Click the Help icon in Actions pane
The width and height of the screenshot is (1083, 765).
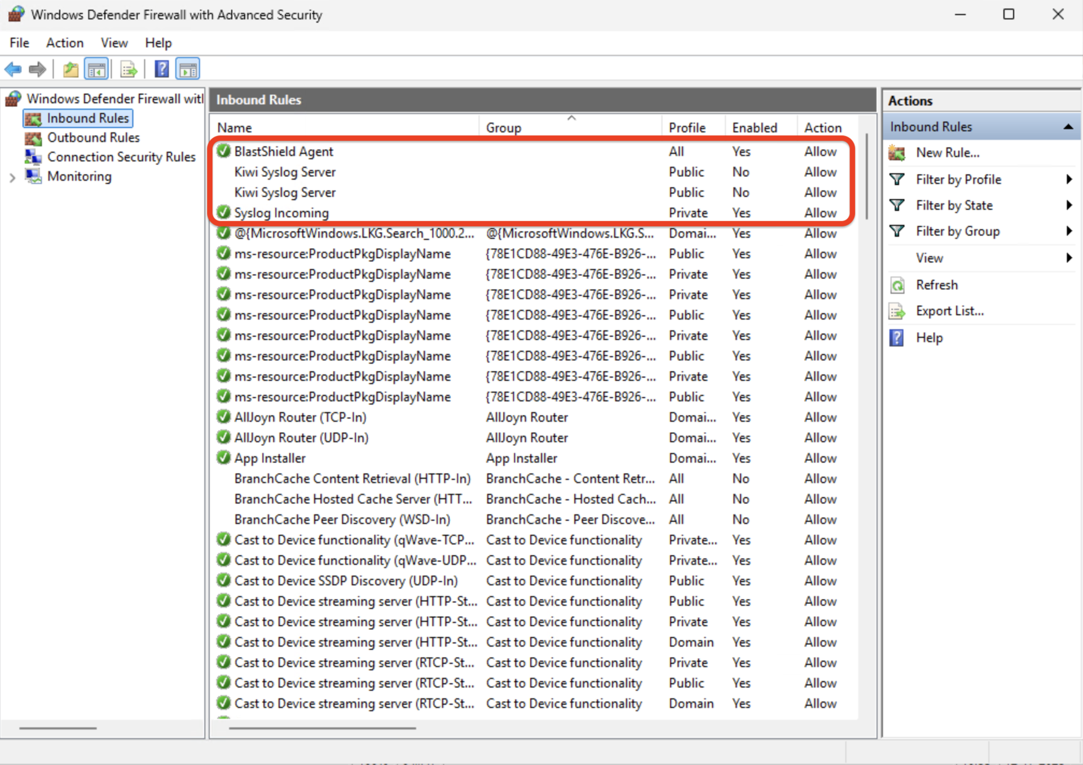tap(897, 337)
